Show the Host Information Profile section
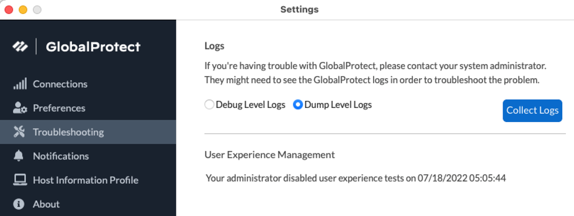 pyautogui.click(x=86, y=180)
